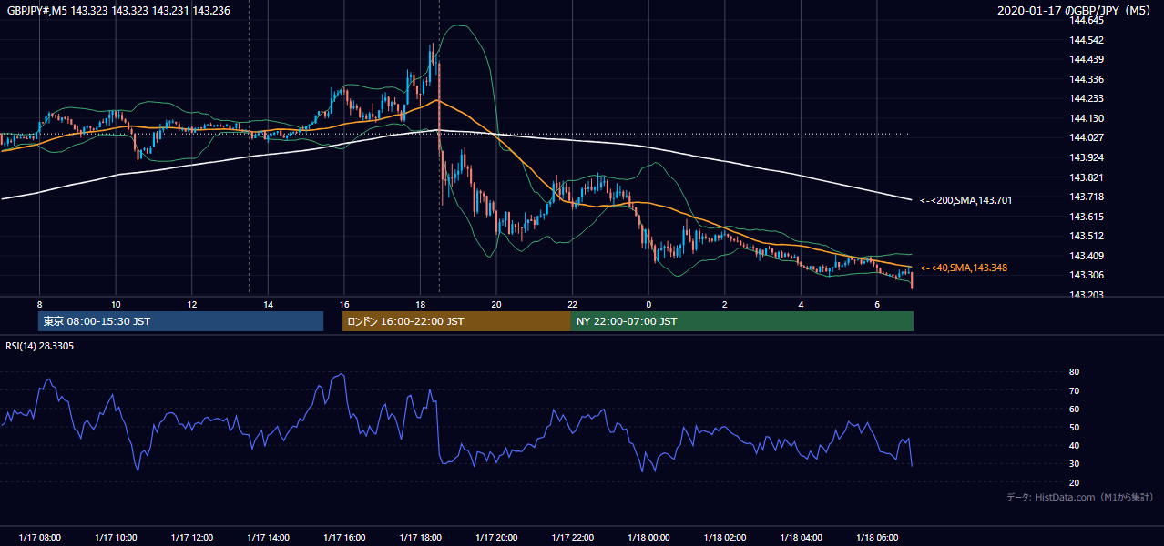This screenshot has width=1164, height=546.
Task: Click price axis value 144.542
Action: click(1087, 40)
